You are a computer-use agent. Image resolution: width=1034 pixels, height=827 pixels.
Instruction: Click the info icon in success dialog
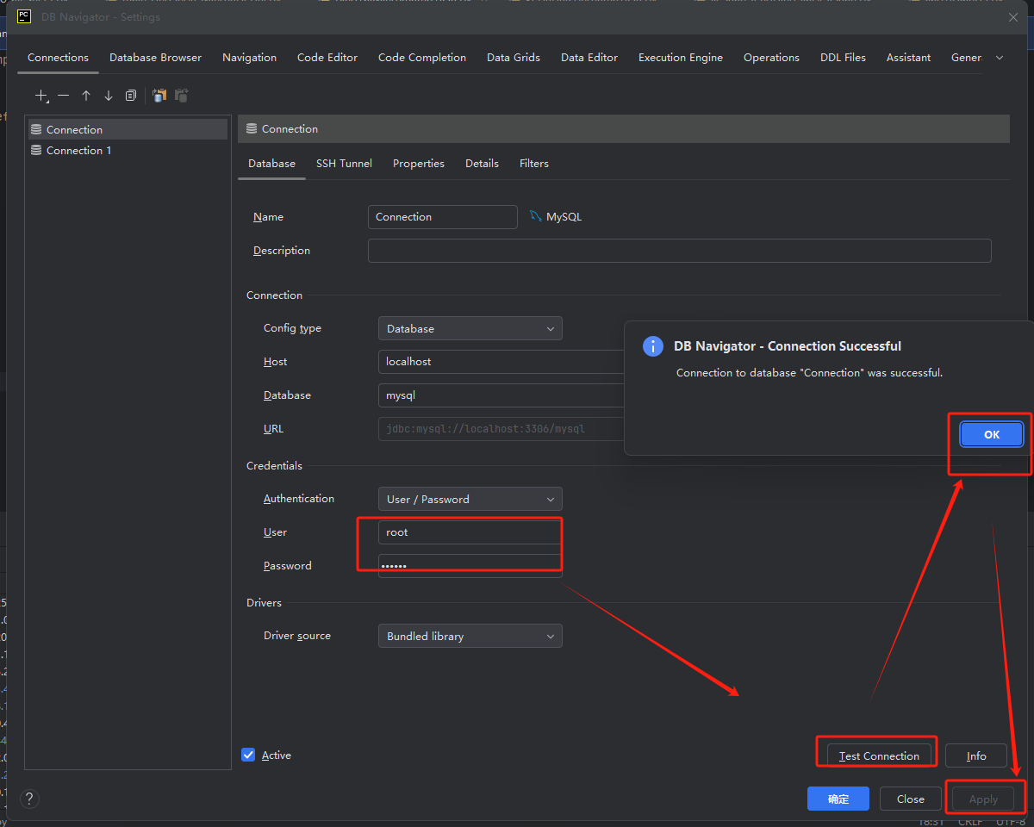(653, 346)
